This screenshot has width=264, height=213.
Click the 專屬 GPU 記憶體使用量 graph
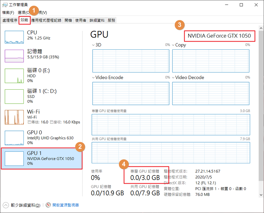coord(171,125)
